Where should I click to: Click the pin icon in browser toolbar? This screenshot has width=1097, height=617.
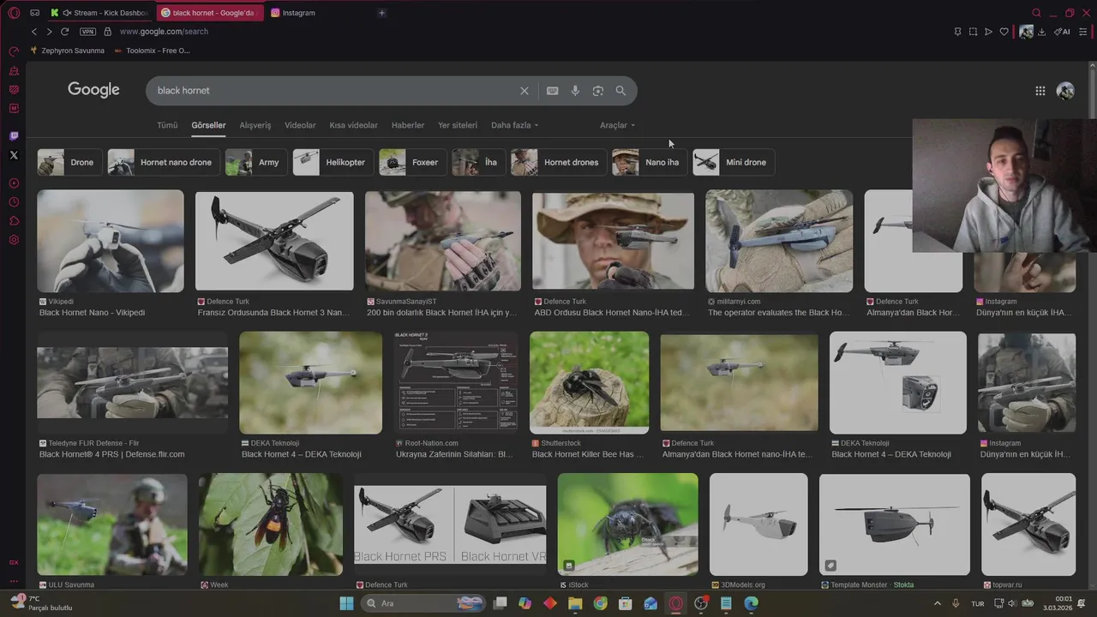coord(957,32)
